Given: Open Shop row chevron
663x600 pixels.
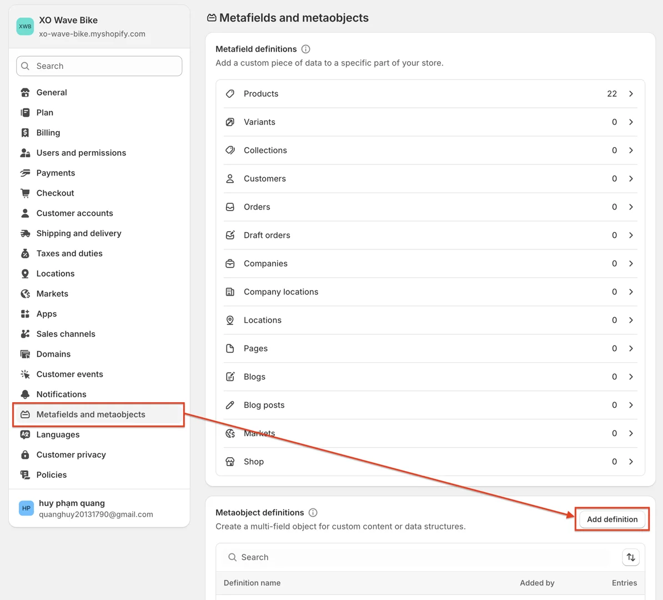Looking at the screenshot, I should (631, 462).
